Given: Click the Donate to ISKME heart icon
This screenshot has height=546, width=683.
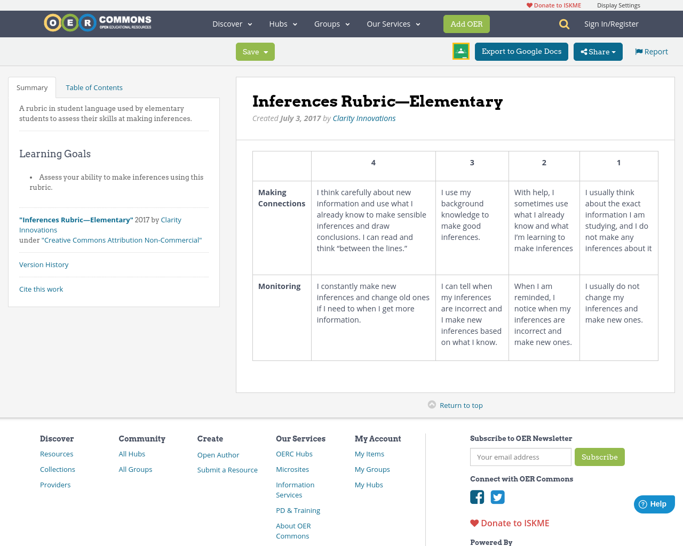Looking at the screenshot, I should [474, 523].
